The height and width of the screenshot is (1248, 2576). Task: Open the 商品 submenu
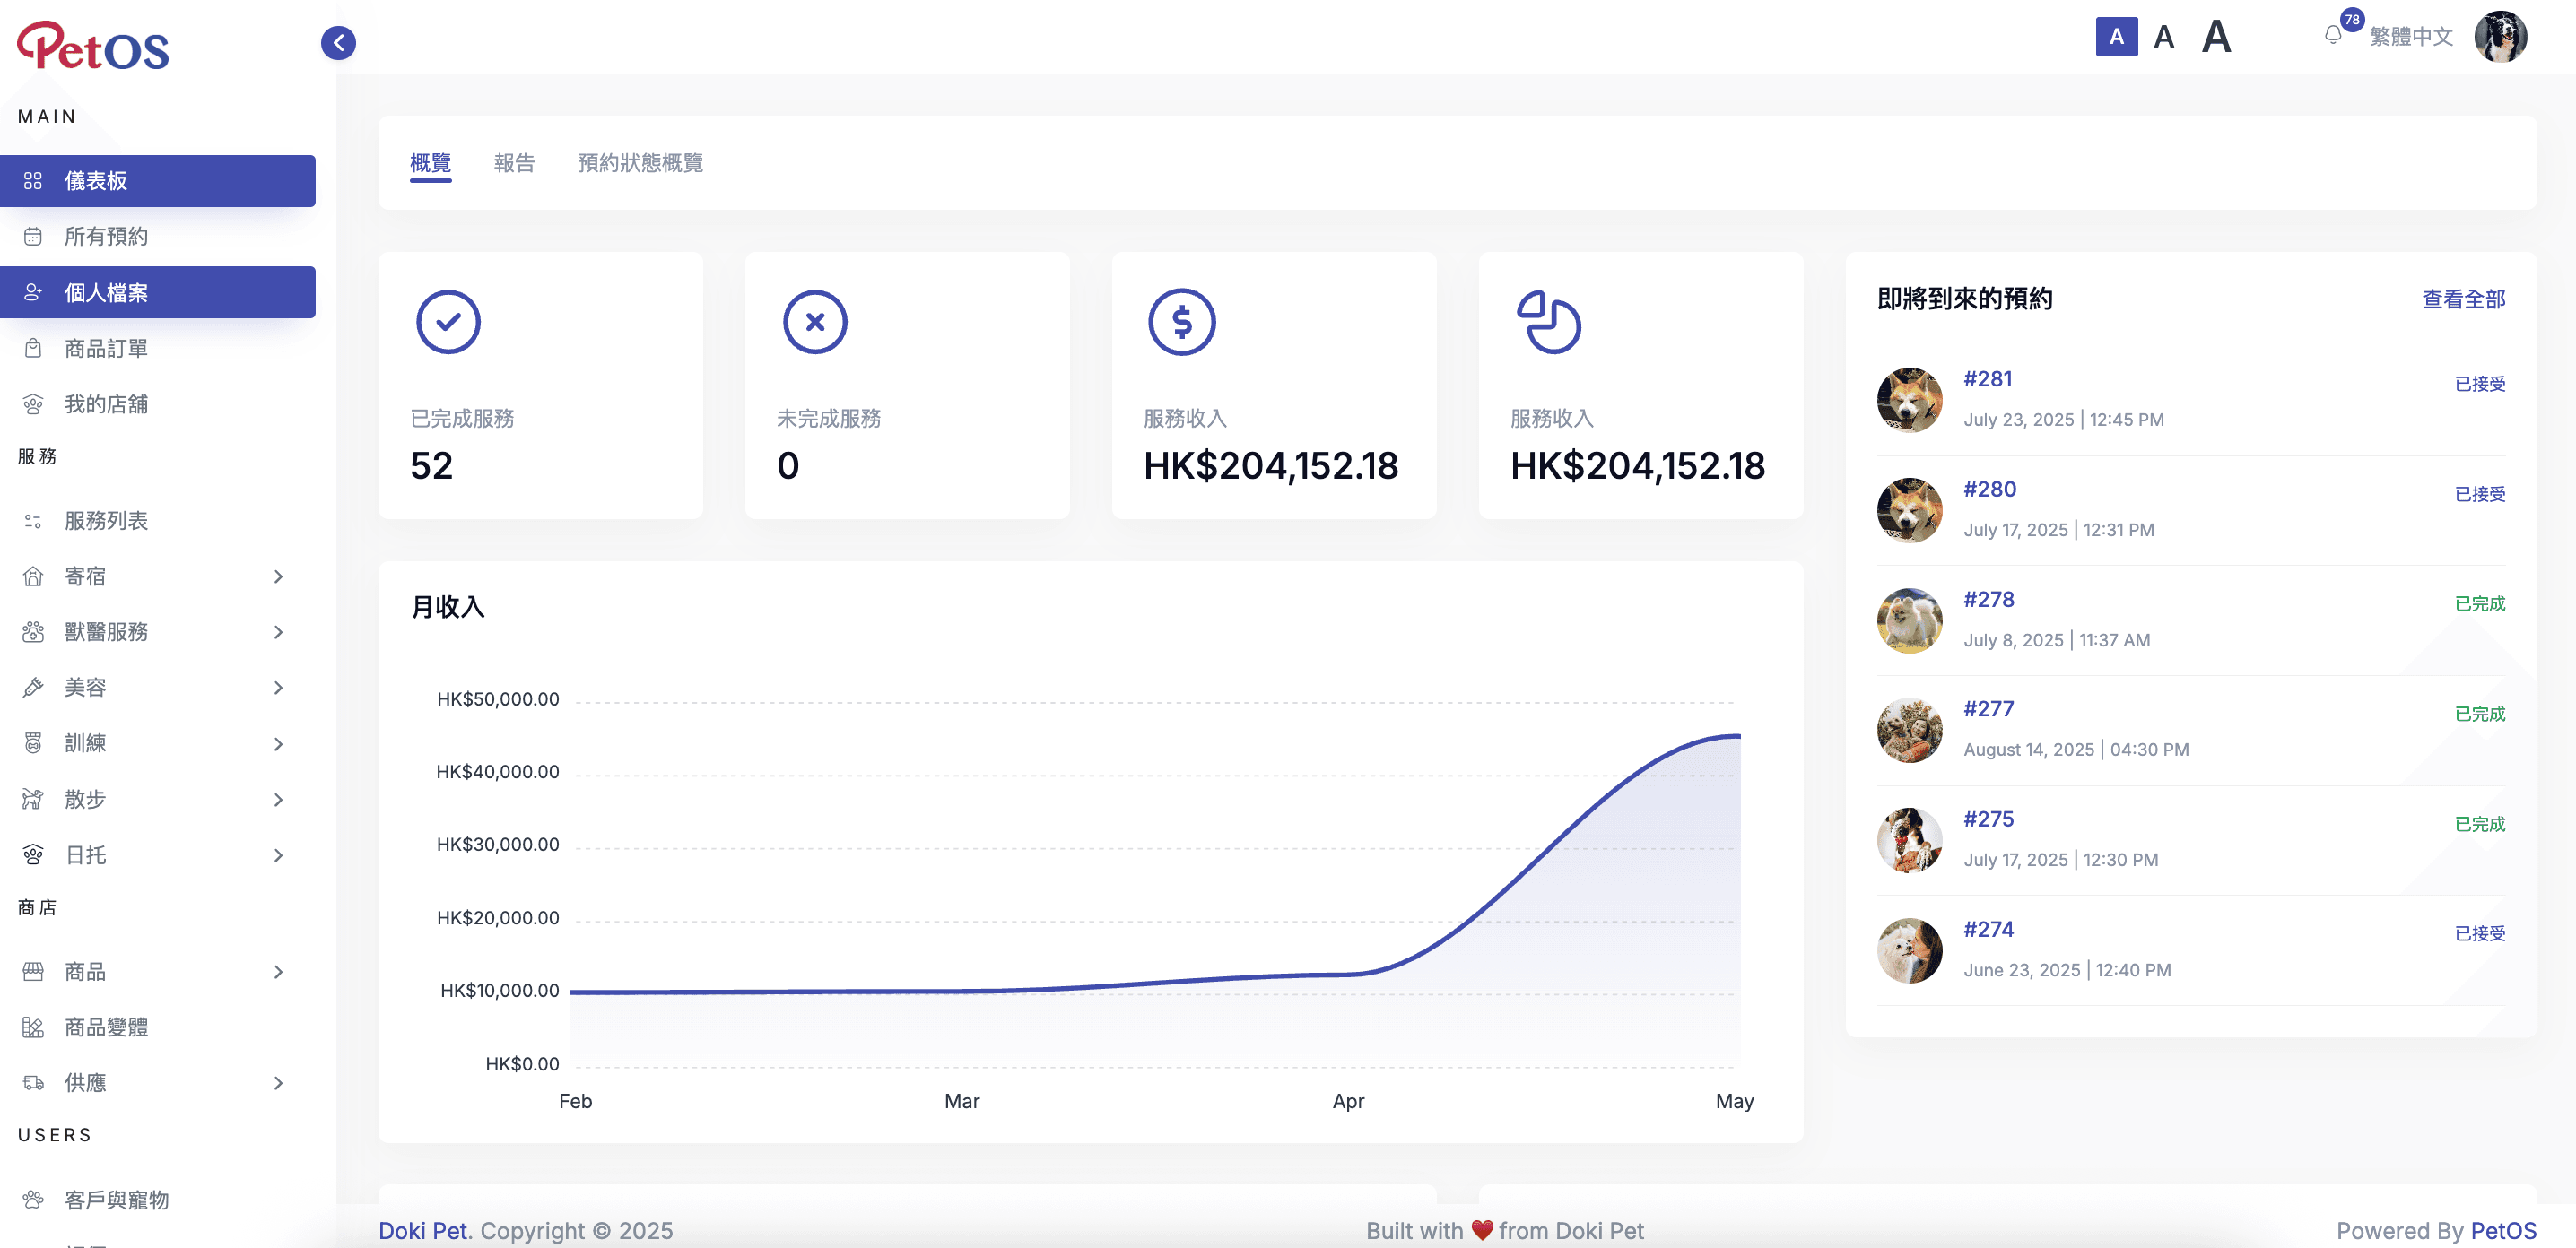click(277, 971)
